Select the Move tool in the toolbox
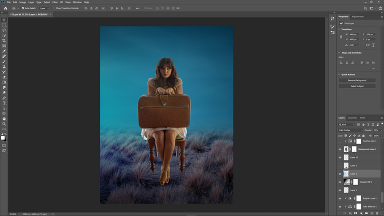The height and width of the screenshot is (216, 384). [4, 20]
